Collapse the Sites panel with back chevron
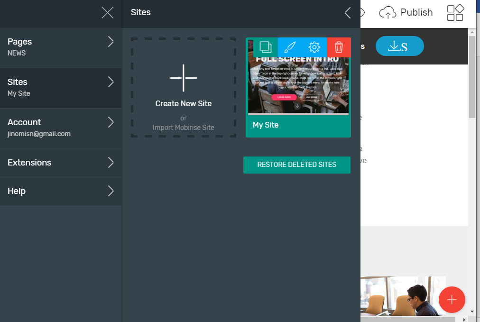 pos(348,13)
